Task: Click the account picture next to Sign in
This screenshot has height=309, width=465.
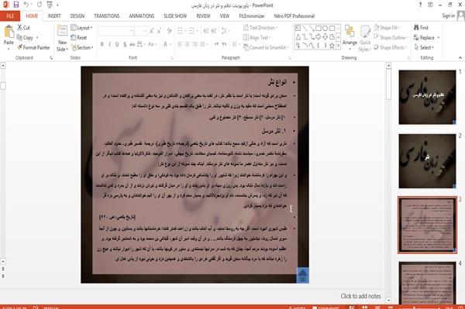Action: 461,15
